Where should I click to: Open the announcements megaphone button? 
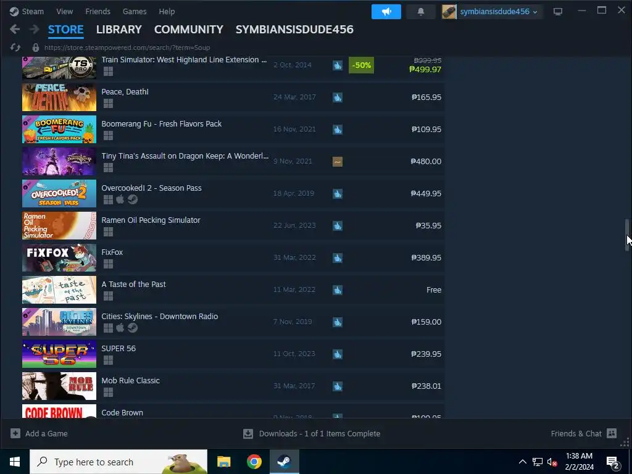pyautogui.click(x=386, y=12)
